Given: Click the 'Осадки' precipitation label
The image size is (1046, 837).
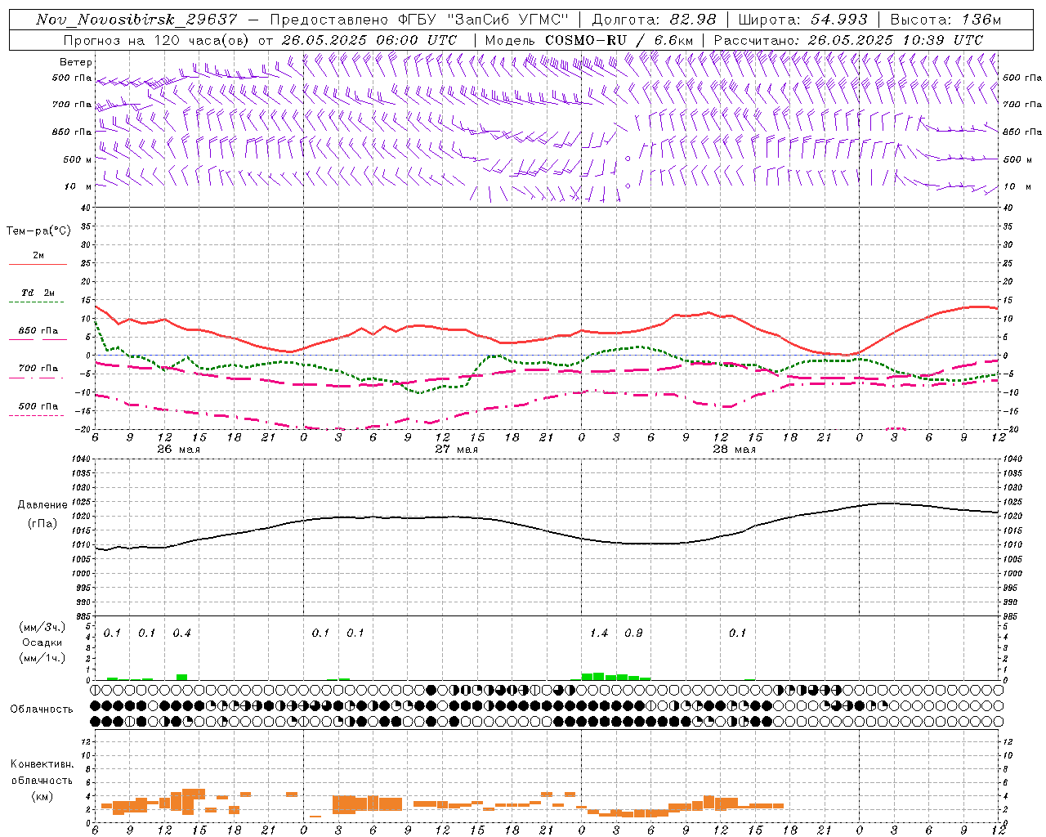Looking at the screenshot, I should (42, 642).
